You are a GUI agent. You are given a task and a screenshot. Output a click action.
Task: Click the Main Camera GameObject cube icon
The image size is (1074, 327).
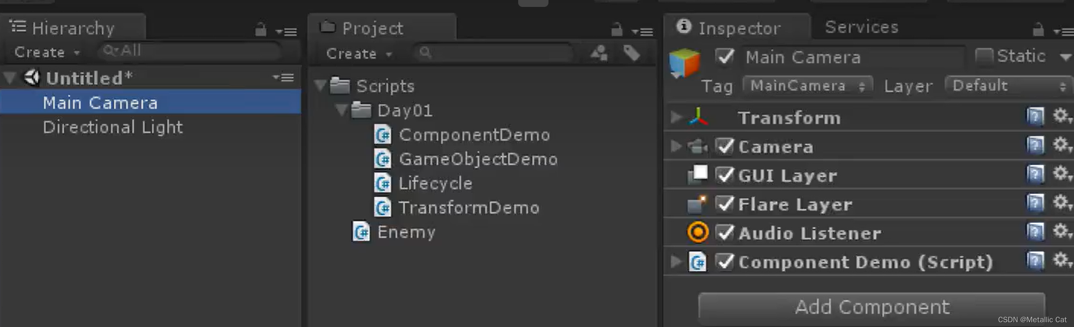(x=684, y=63)
